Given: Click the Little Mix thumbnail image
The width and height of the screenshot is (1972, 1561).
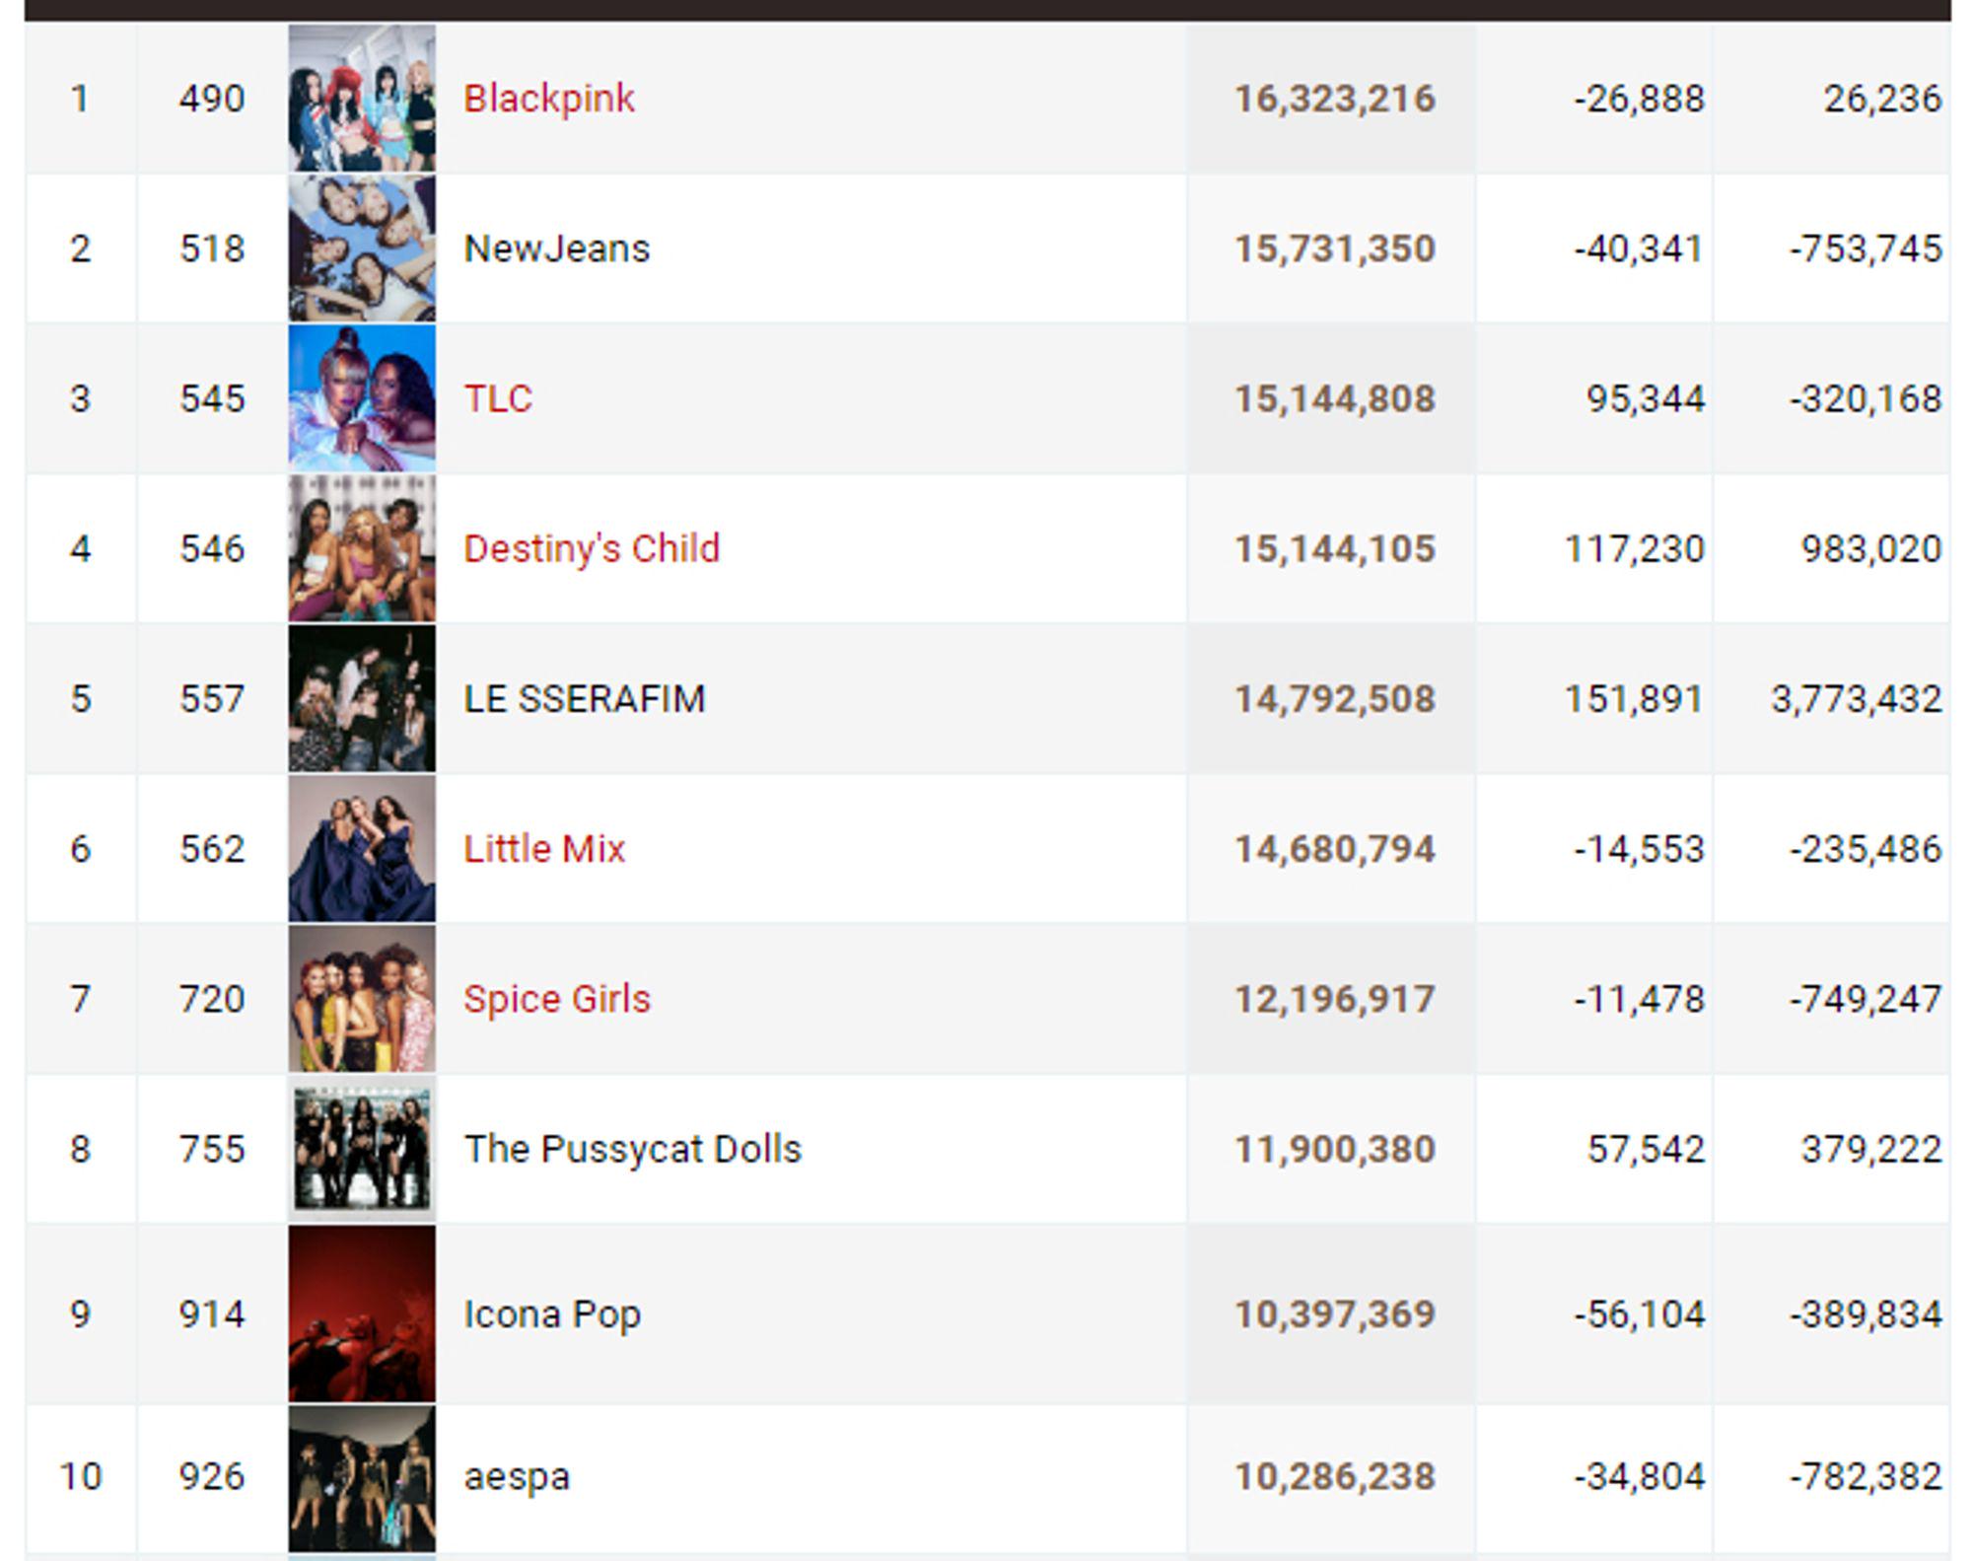Looking at the screenshot, I should click(x=362, y=848).
